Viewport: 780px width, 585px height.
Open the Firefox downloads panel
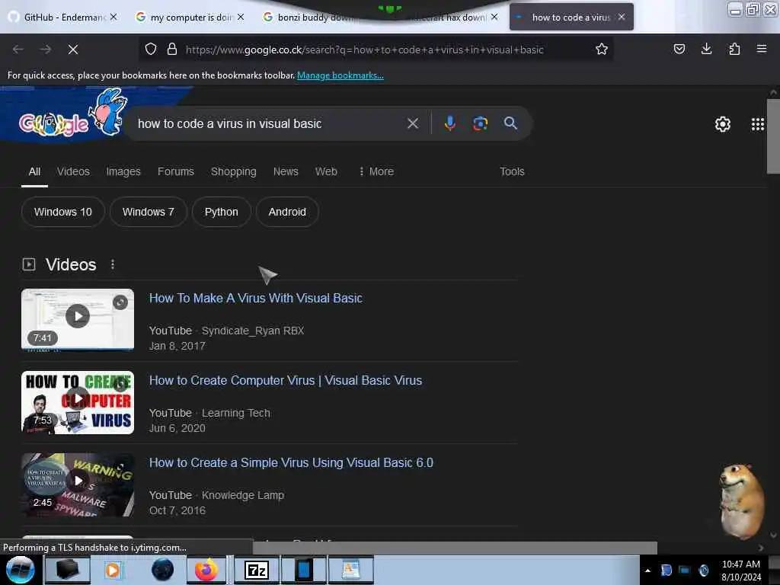(x=706, y=49)
